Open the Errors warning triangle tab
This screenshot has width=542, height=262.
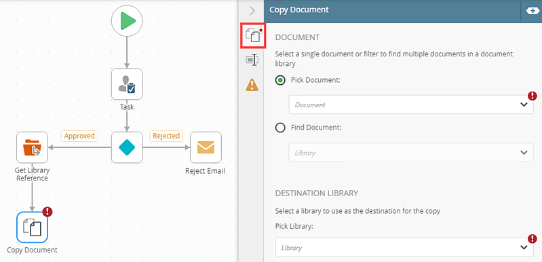pos(252,84)
